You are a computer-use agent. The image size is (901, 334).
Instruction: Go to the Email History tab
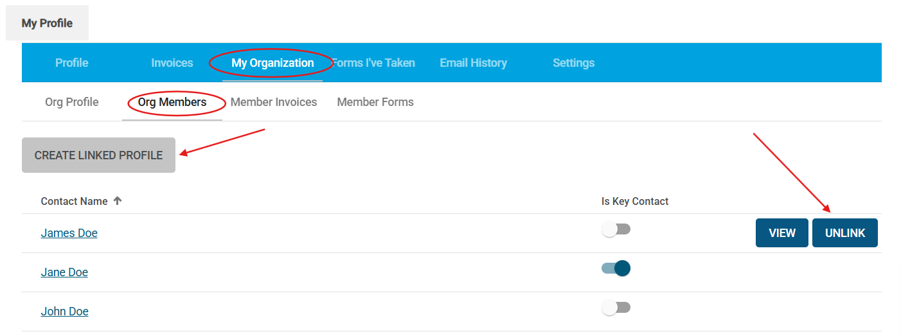(x=474, y=63)
